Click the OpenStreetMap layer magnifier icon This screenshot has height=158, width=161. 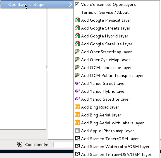pyautogui.click(x=77, y=51)
